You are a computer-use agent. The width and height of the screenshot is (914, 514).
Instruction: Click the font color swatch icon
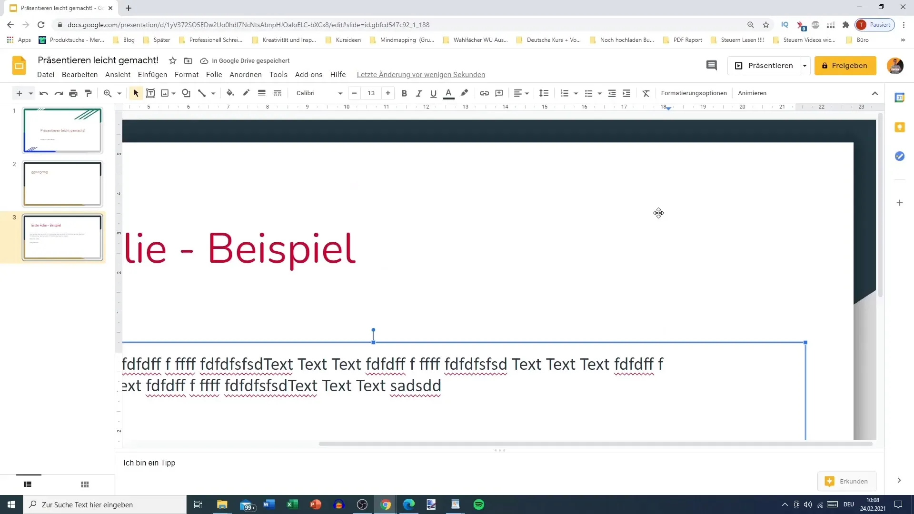449,93
